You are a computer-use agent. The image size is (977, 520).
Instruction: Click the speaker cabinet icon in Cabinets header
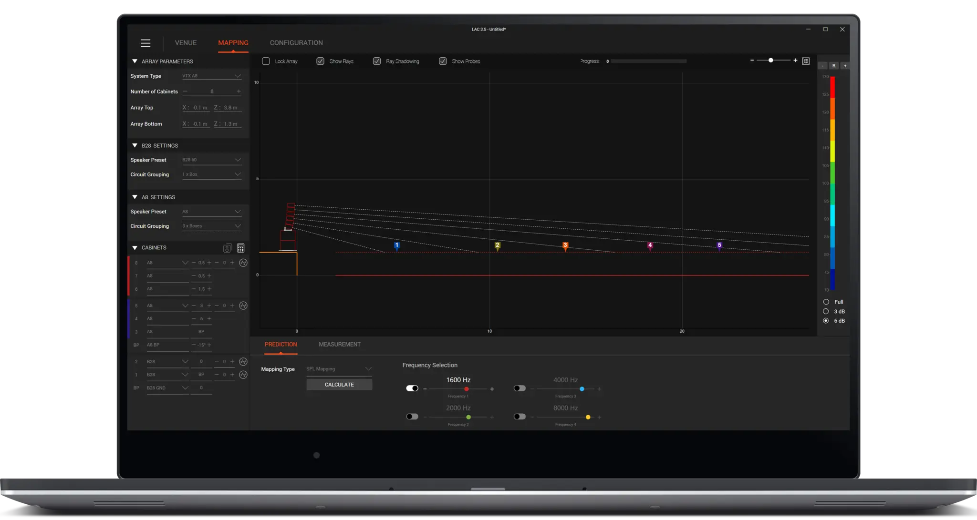pyautogui.click(x=228, y=248)
